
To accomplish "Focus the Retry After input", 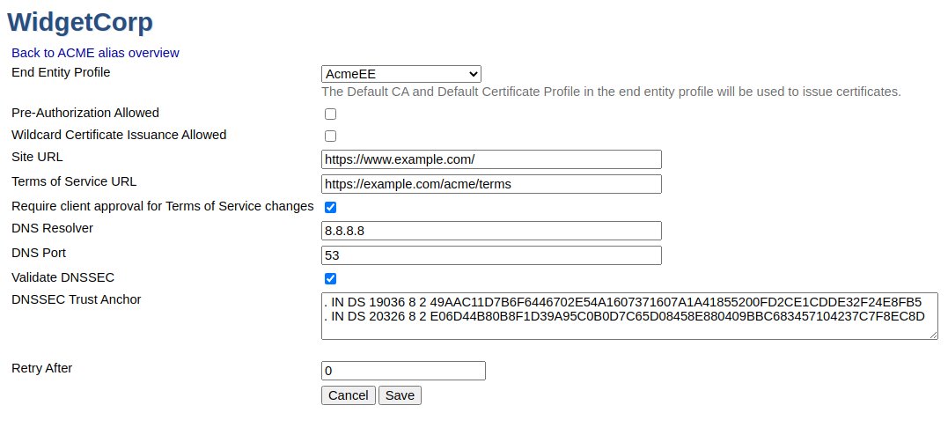I will (403, 371).
